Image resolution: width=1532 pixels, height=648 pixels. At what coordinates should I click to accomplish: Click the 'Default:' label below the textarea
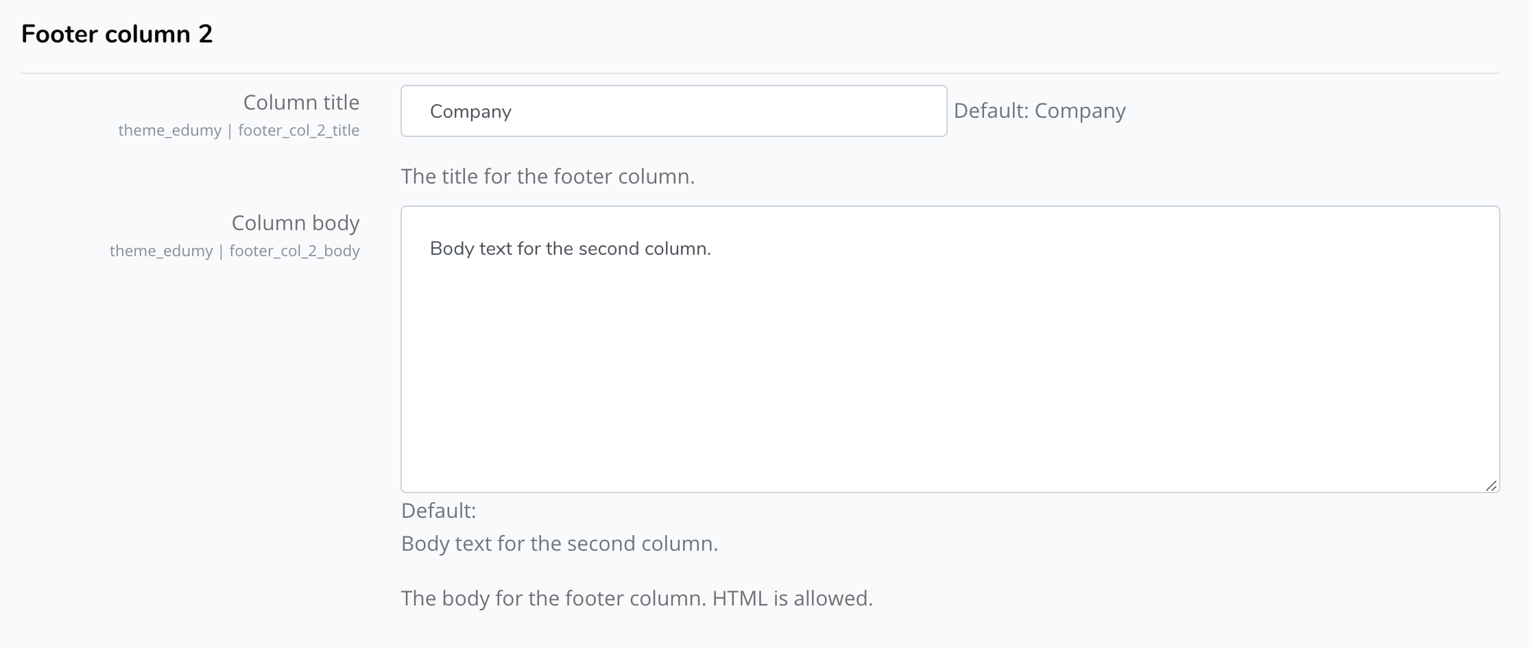[438, 510]
